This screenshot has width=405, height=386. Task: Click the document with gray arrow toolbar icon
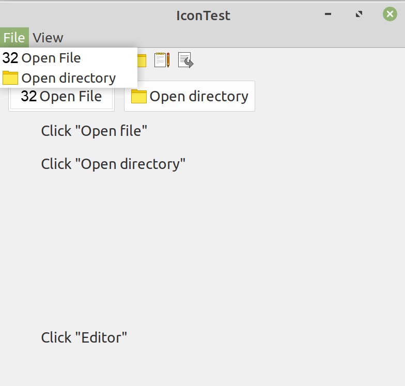coord(186,60)
